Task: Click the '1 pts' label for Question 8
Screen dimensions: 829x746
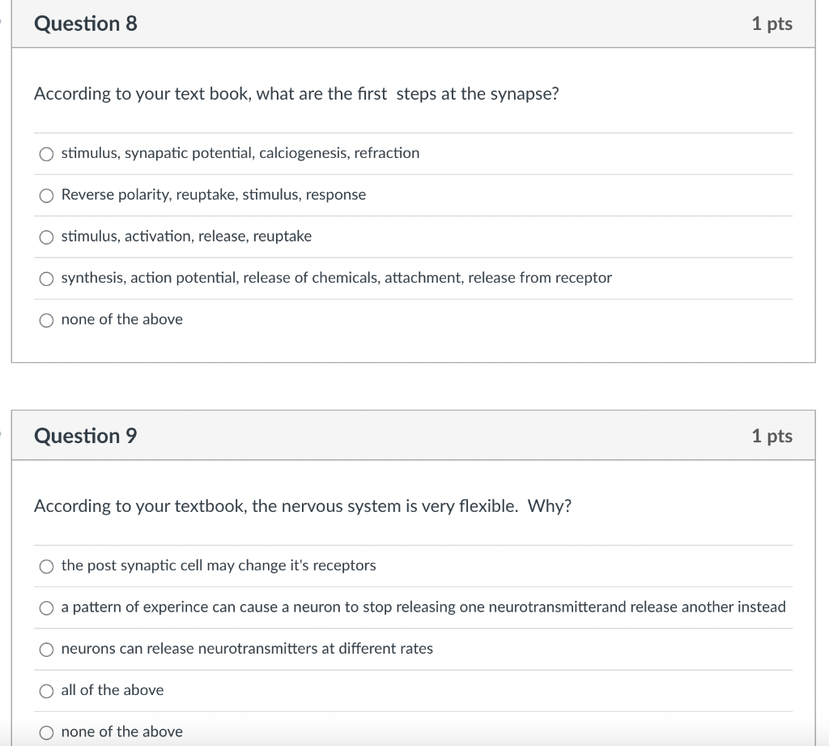Action: coord(772,23)
